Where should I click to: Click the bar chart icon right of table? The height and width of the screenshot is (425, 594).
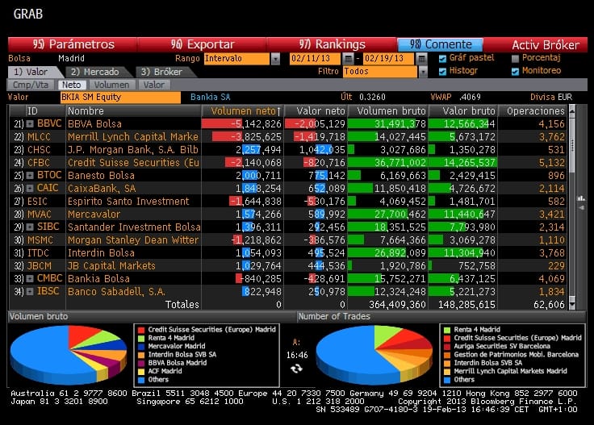pyautogui.click(x=581, y=198)
